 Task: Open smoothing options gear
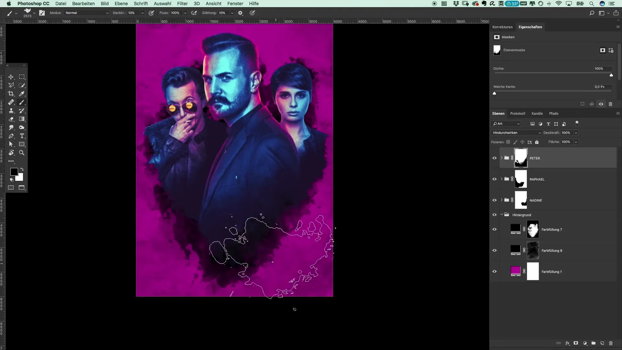[x=240, y=13]
